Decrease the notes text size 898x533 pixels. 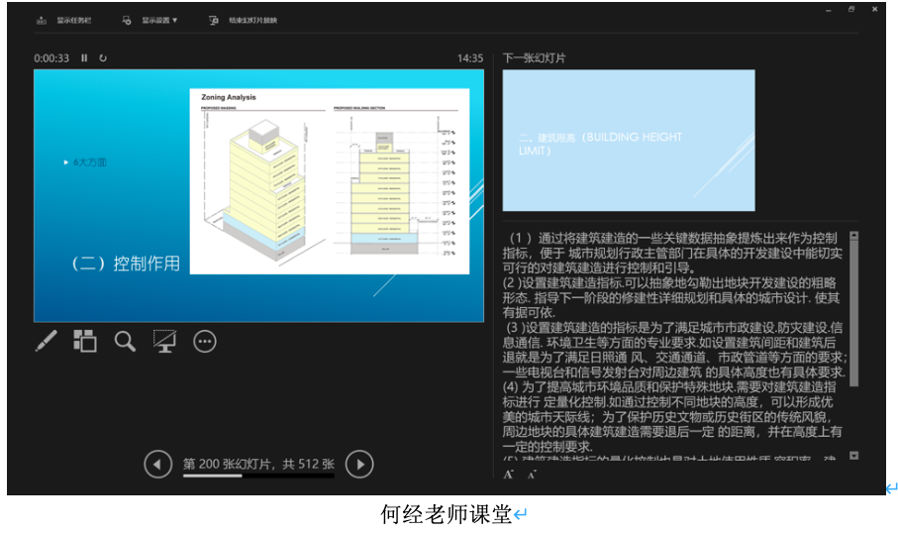pos(531,476)
